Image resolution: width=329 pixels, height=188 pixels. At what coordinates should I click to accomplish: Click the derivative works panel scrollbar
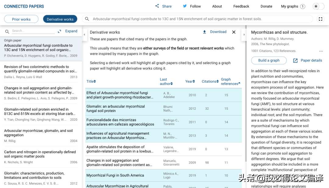[246, 93]
